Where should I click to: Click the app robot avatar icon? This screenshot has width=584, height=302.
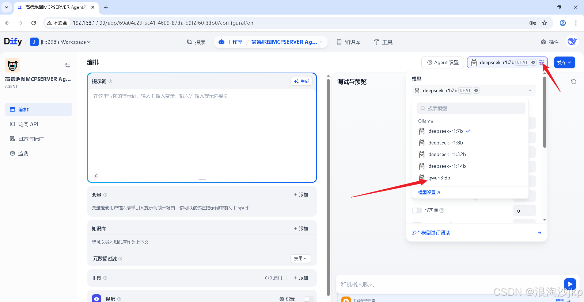point(12,65)
